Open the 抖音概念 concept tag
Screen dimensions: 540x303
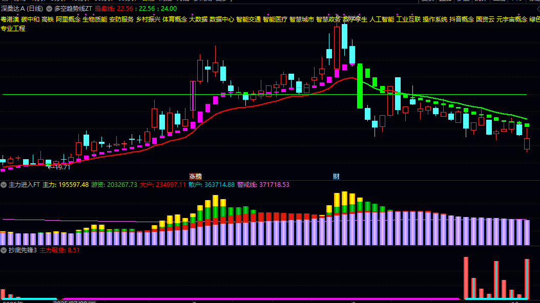[462, 19]
